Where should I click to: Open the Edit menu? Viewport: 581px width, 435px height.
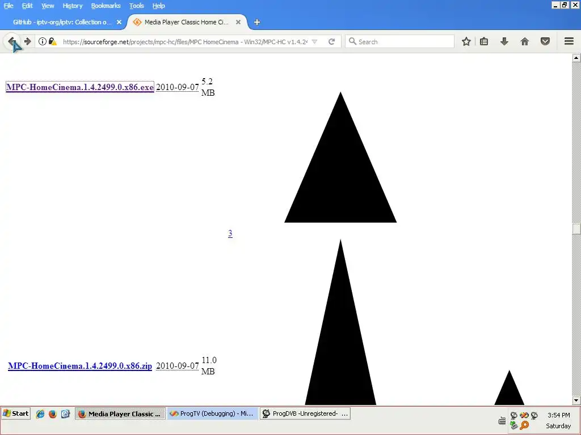pos(27,6)
